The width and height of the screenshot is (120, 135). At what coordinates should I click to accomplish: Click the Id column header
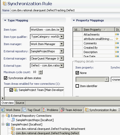click(x=77, y=30)
